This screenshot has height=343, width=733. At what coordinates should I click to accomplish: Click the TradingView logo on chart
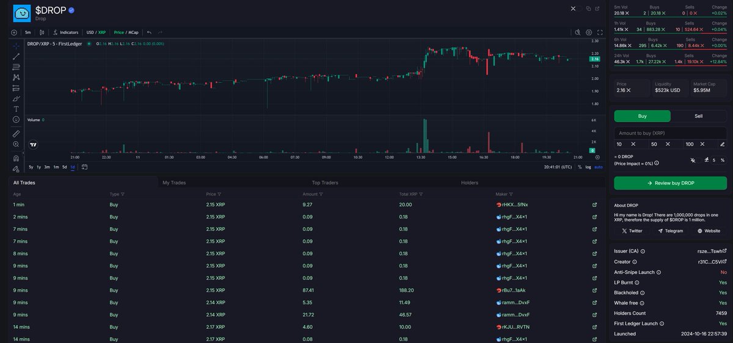[x=34, y=145]
